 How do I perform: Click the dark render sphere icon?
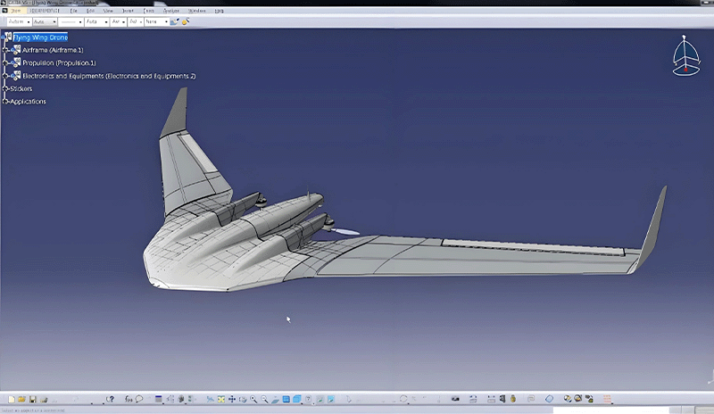click(577, 399)
